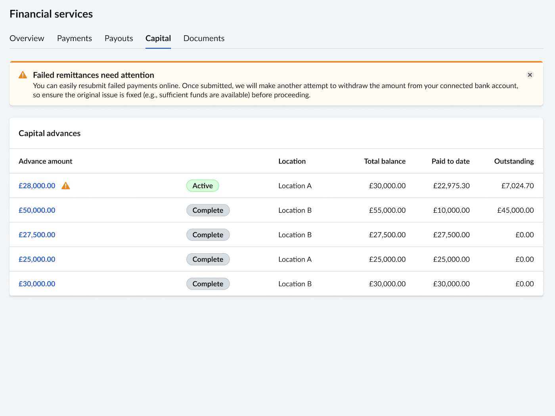Dismiss the failed remittances warning banner
The height and width of the screenshot is (416, 555).
530,75
